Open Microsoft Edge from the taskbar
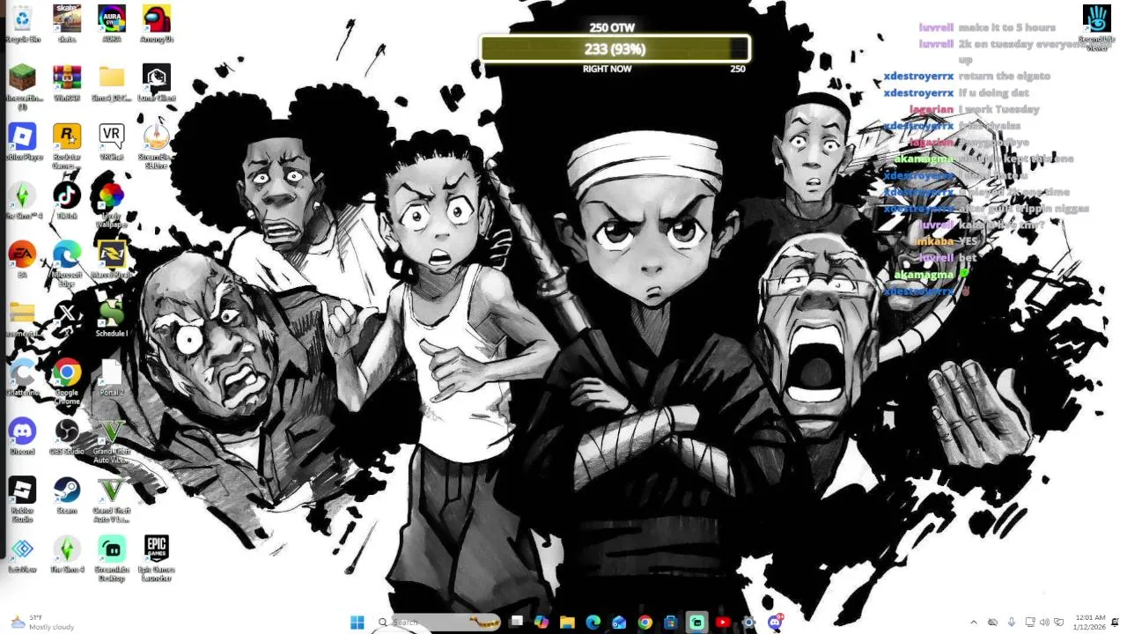This screenshot has height=634, width=1127. (593, 623)
